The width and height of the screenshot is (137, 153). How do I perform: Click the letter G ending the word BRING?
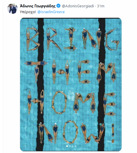(112, 39)
